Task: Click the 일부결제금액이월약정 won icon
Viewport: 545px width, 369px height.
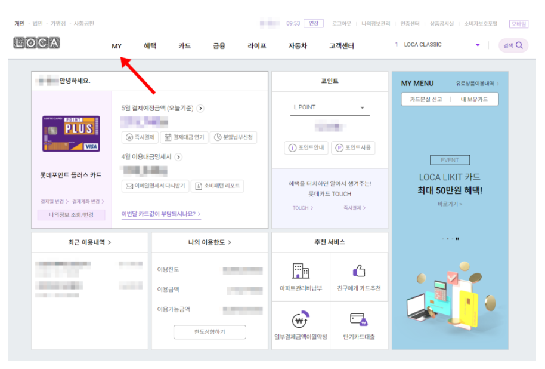Action: 301,319
